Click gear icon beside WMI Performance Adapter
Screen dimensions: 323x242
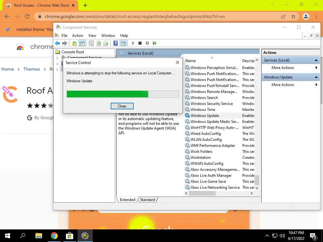[x=187, y=146]
